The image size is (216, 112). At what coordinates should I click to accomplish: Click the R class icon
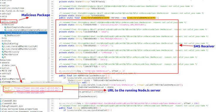coord(3,57)
